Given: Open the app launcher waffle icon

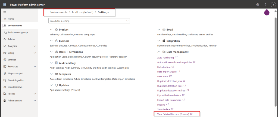Looking at the screenshot, I should tap(5, 5).
